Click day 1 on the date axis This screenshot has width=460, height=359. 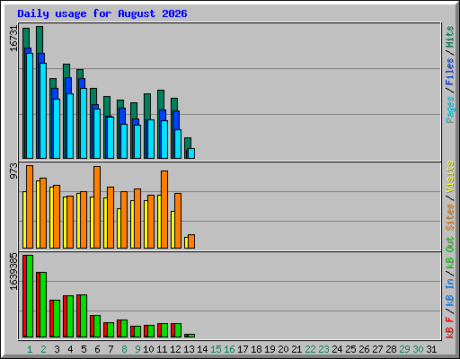[x=30, y=349]
